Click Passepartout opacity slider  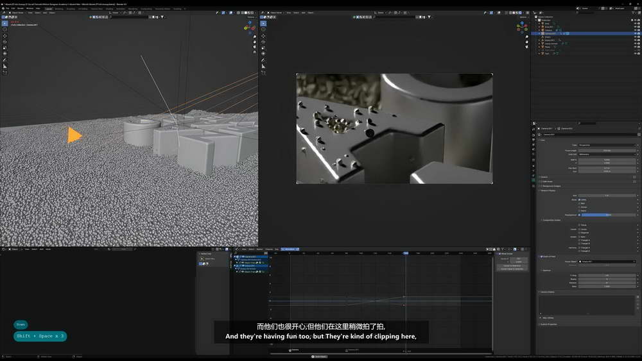tap(609, 215)
